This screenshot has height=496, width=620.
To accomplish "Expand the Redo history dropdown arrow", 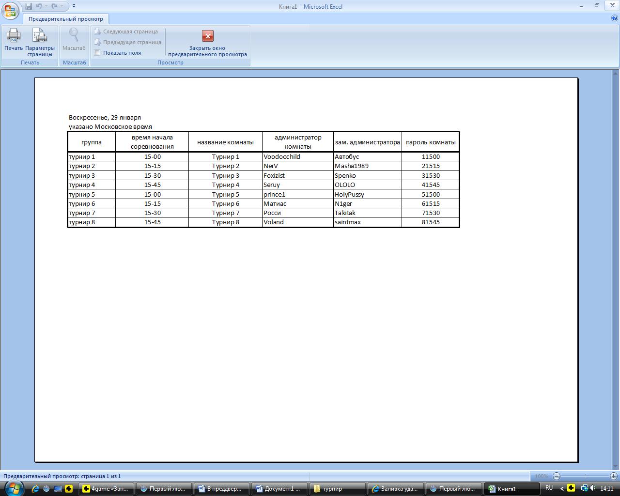I will coord(62,6).
